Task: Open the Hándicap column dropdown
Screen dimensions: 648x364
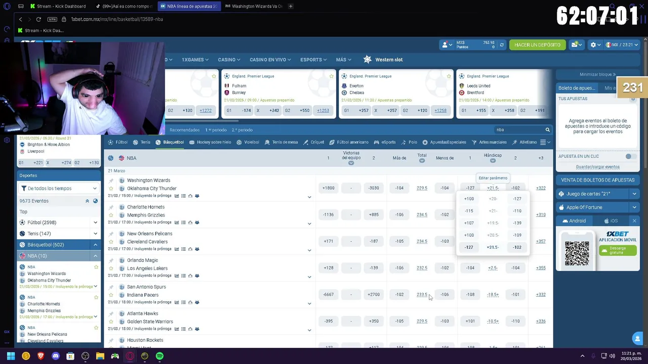Action: [493, 161]
